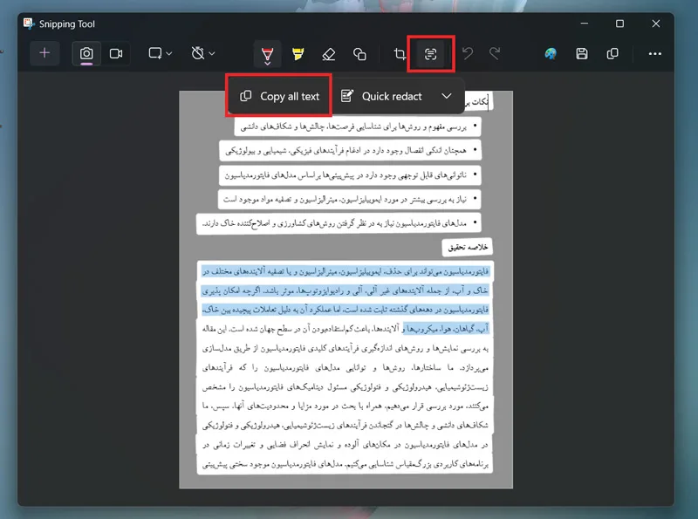The image size is (698, 519).
Task: Open the snipping mode rectangle dropdown
Action: pyautogui.click(x=160, y=54)
